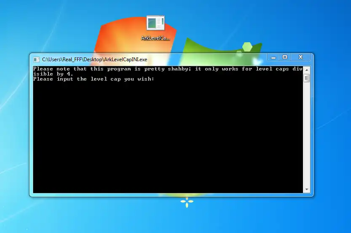Click the text 'Please note that this program is pretty shabby'
The width and height of the screenshot is (351, 233).
point(112,69)
